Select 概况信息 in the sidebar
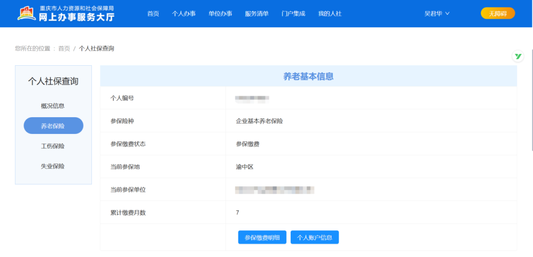533x257 pixels. (53, 106)
